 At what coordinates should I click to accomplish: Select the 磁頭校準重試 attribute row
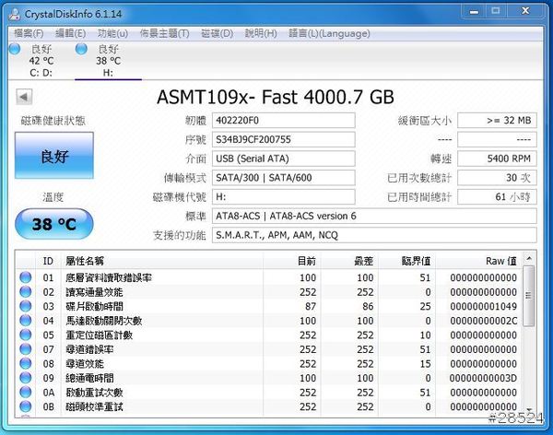pos(269,406)
